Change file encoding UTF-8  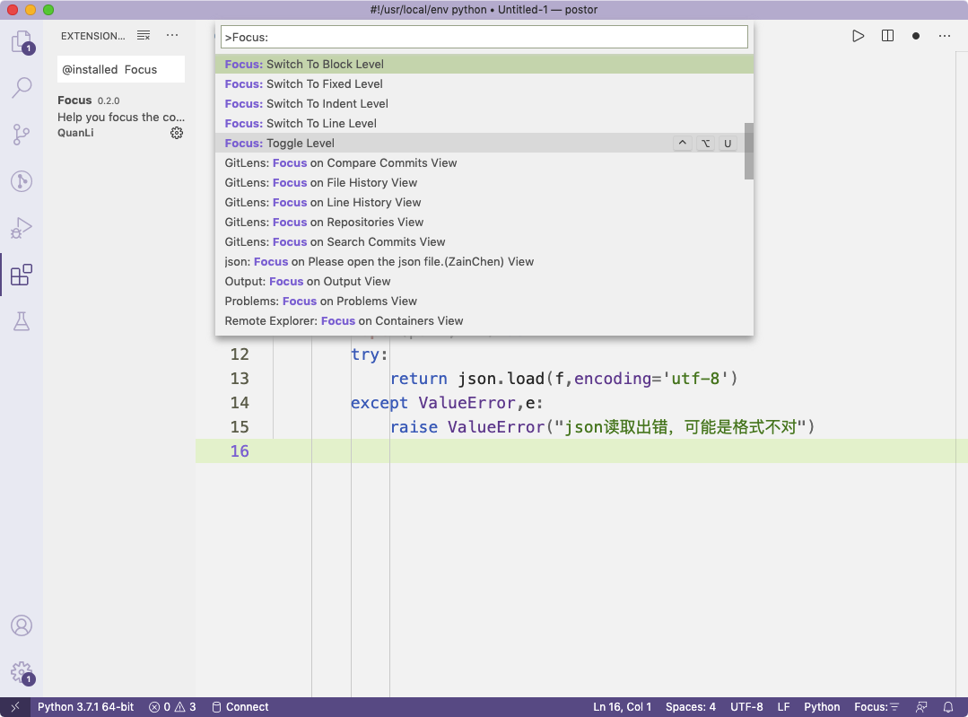(746, 707)
